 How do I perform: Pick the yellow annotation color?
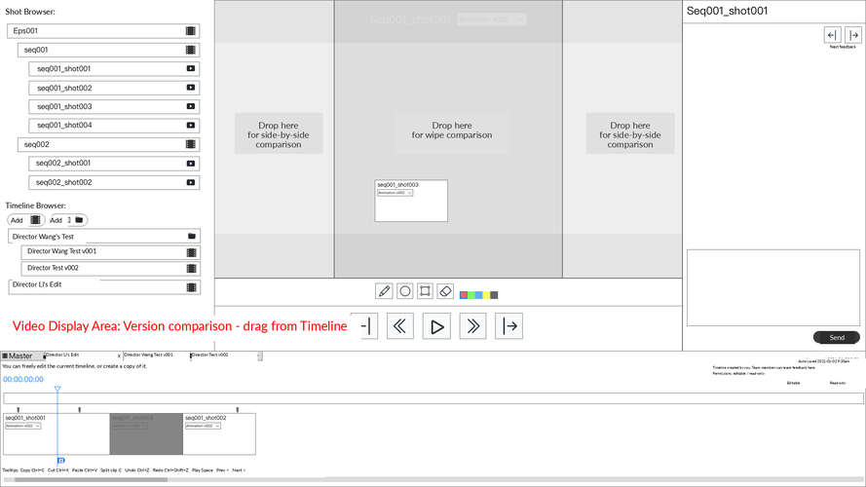(486, 295)
